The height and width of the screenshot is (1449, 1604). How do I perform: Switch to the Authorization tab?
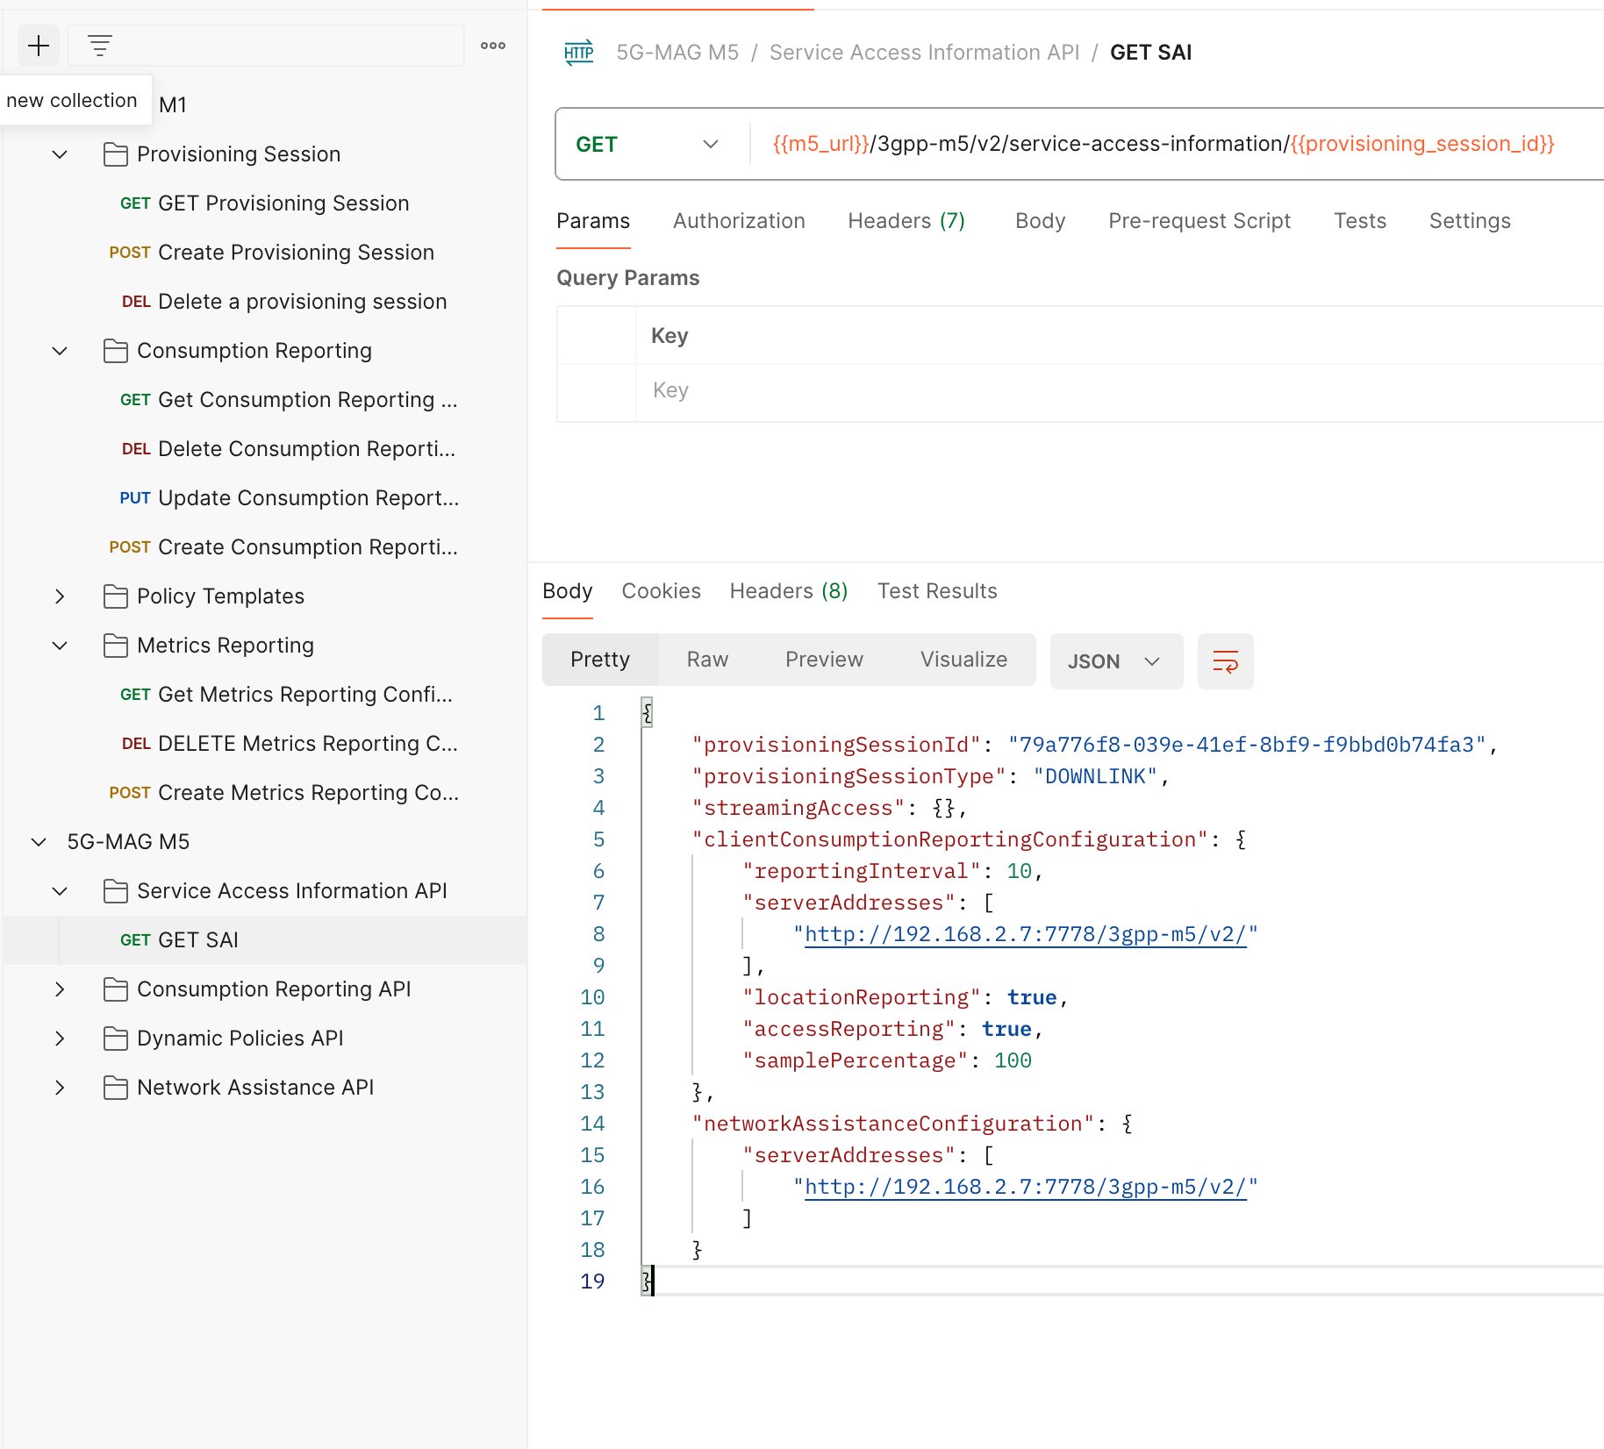tap(738, 220)
